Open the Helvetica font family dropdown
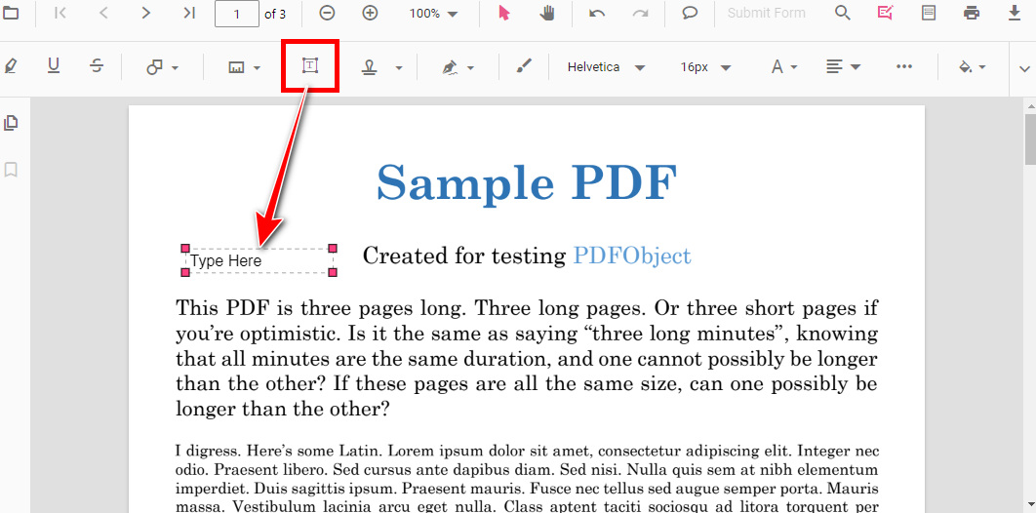 pyautogui.click(x=606, y=67)
